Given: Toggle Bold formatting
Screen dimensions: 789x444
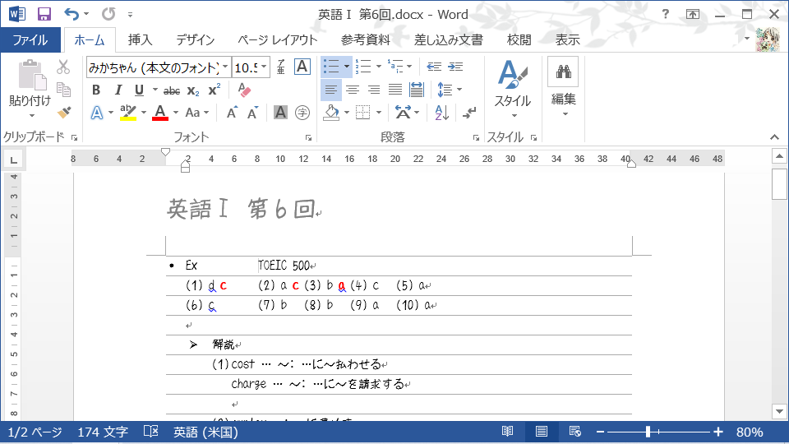Looking at the screenshot, I should coord(96,90).
